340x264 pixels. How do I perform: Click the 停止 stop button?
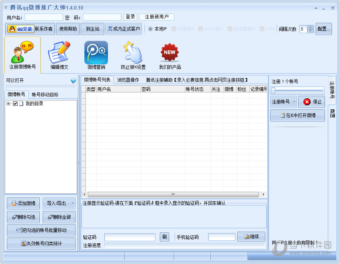311,102
